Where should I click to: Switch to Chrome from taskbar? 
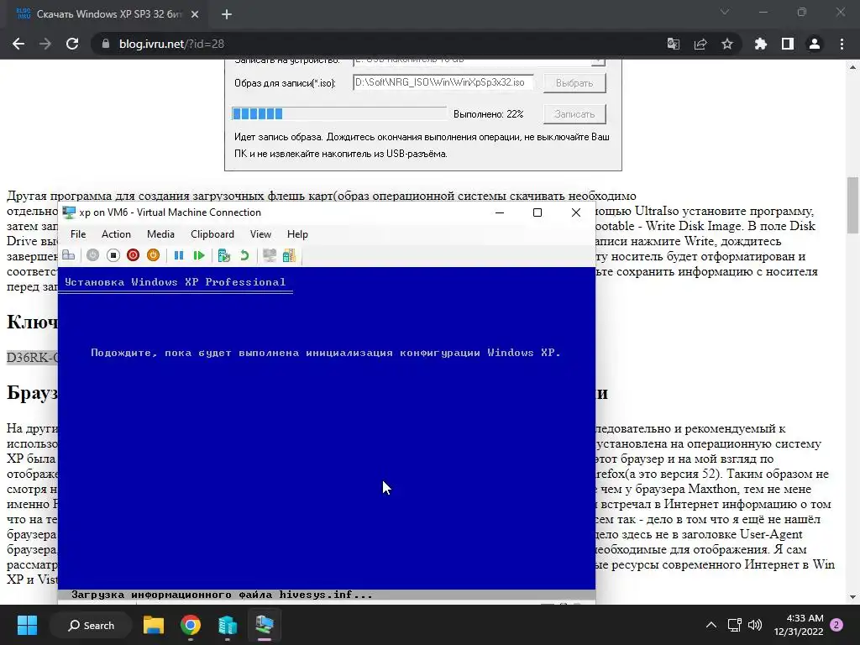191,625
